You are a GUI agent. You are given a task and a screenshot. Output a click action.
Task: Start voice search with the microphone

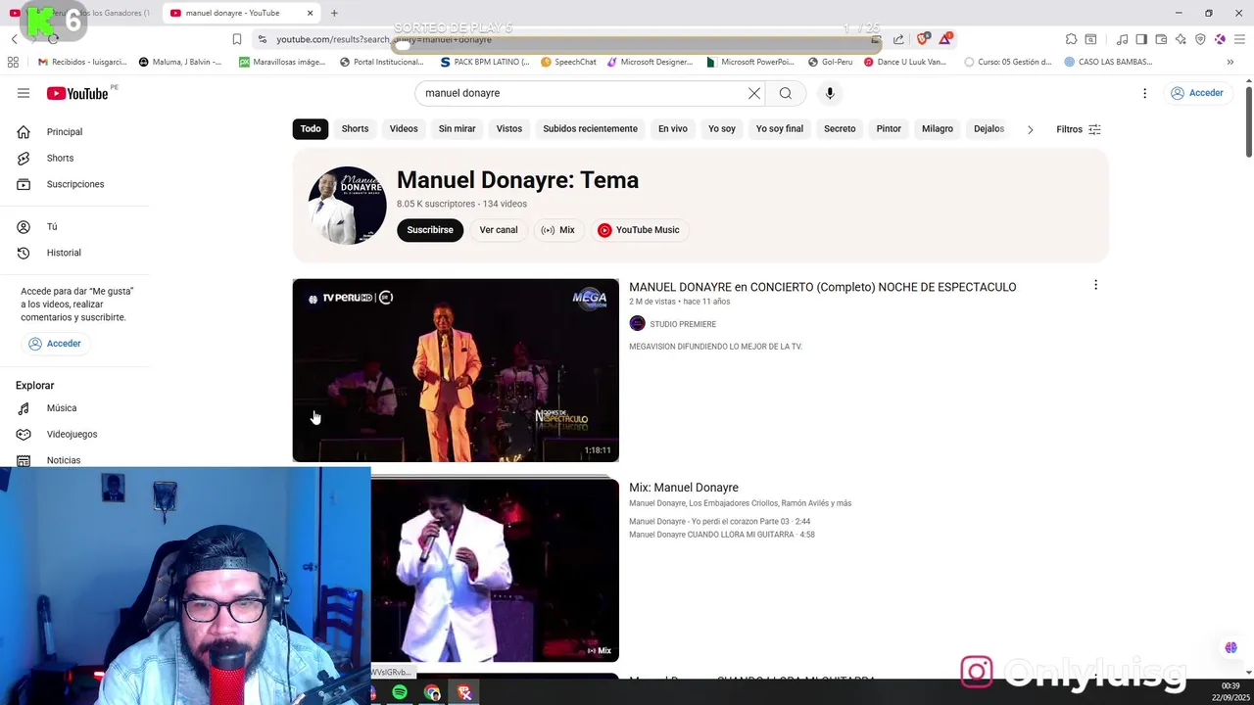coord(830,93)
